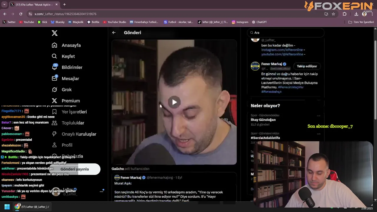Click Fener Markaj avatar in sidebar
The width and height of the screenshot is (377, 212).
point(255,66)
